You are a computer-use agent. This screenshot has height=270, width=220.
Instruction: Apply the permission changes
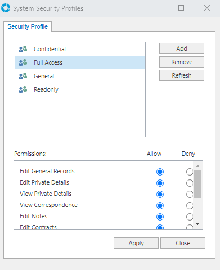(136, 243)
